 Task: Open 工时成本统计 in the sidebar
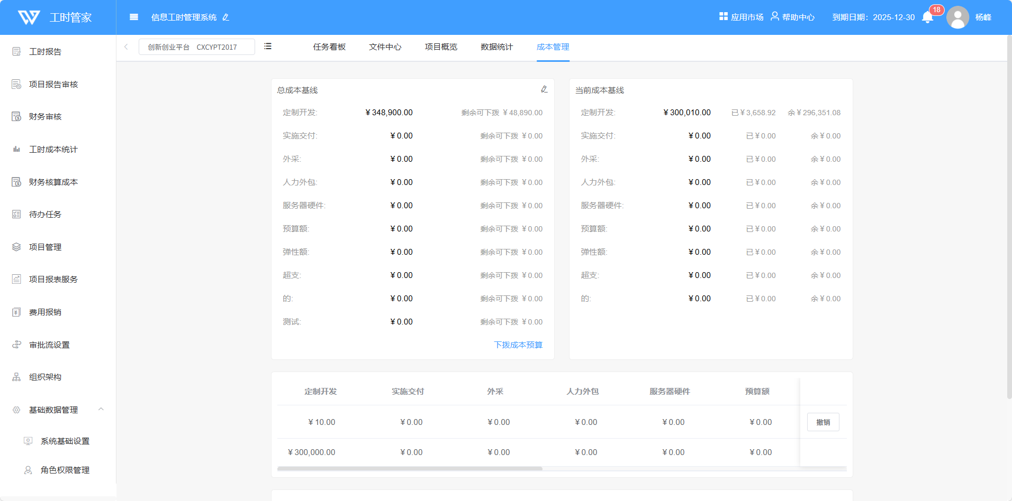point(53,150)
